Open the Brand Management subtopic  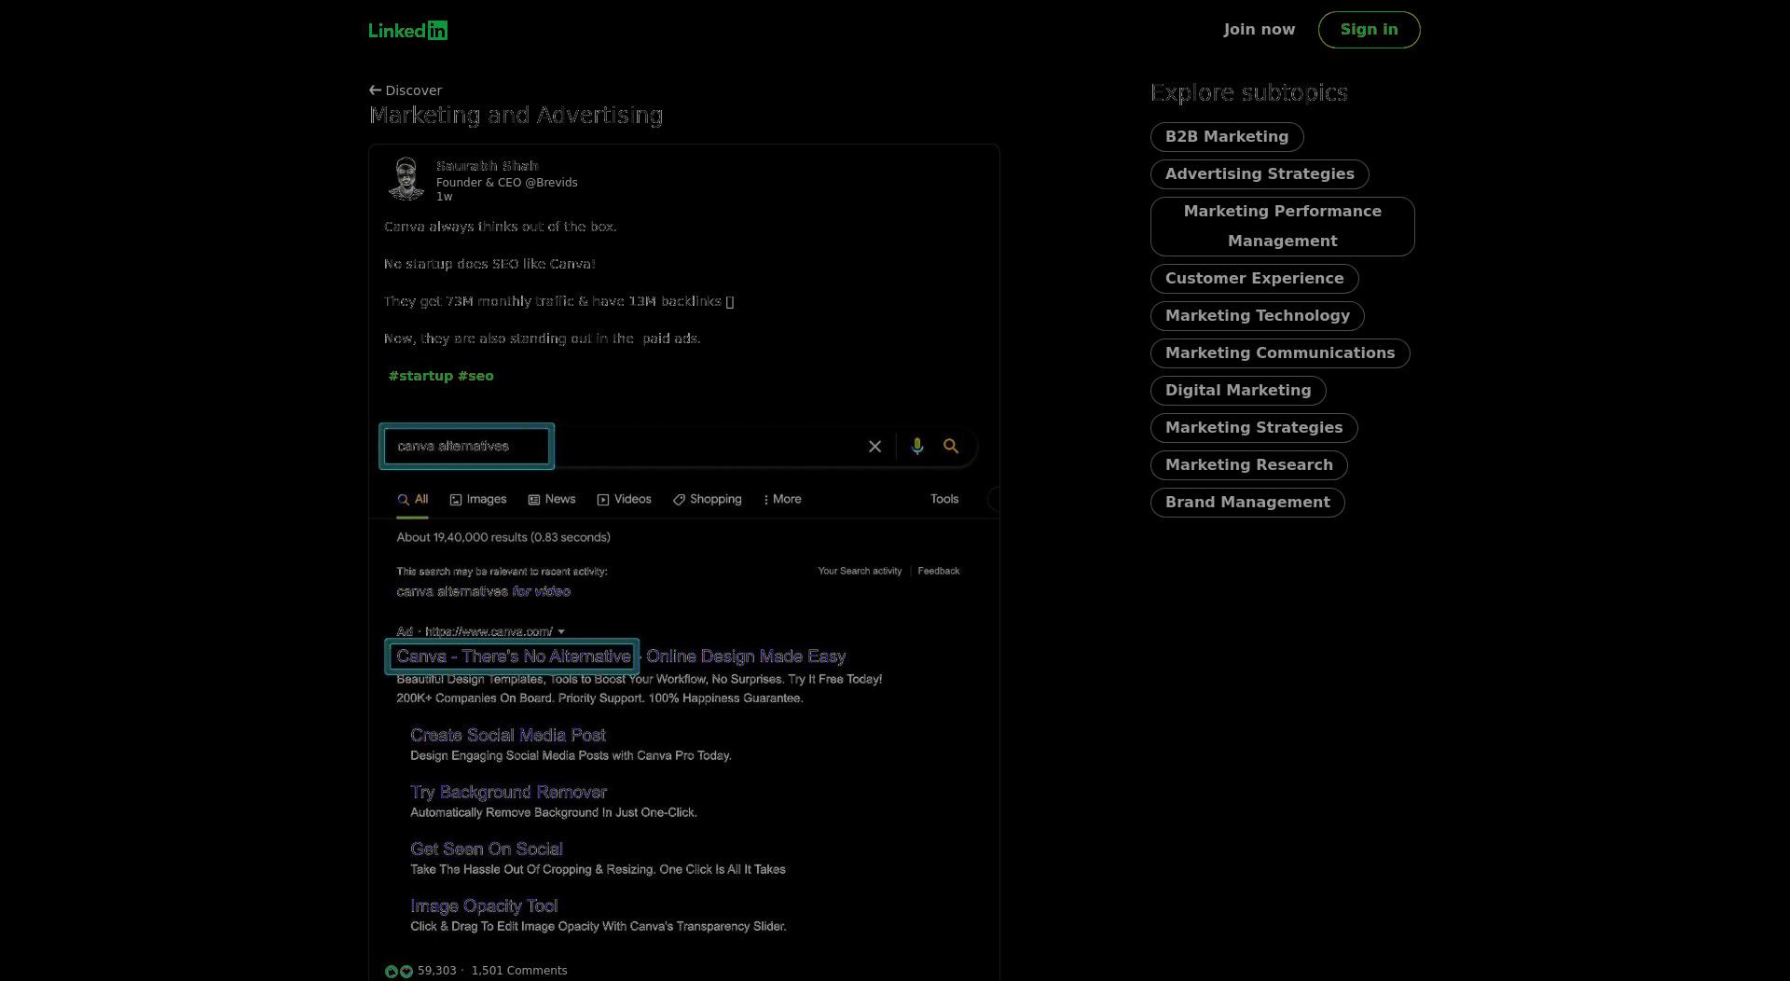[x=1246, y=503]
